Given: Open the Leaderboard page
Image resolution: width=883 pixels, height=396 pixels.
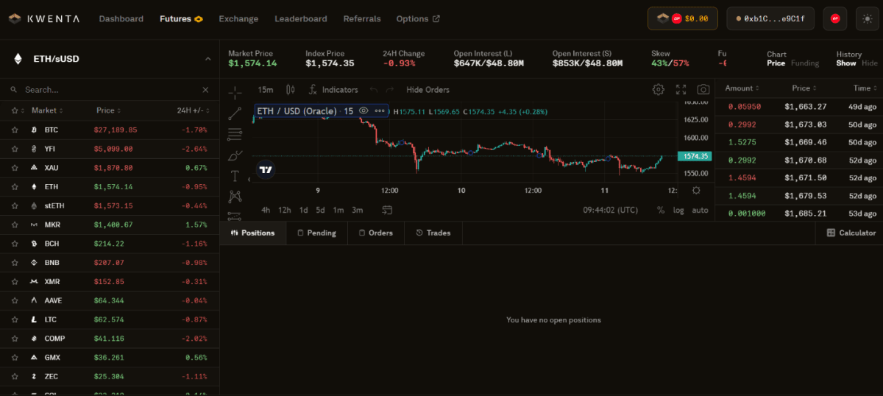Looking at the screenshot, I should pos(301,18).
